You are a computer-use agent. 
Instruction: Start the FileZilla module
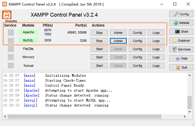coord(99,49)
